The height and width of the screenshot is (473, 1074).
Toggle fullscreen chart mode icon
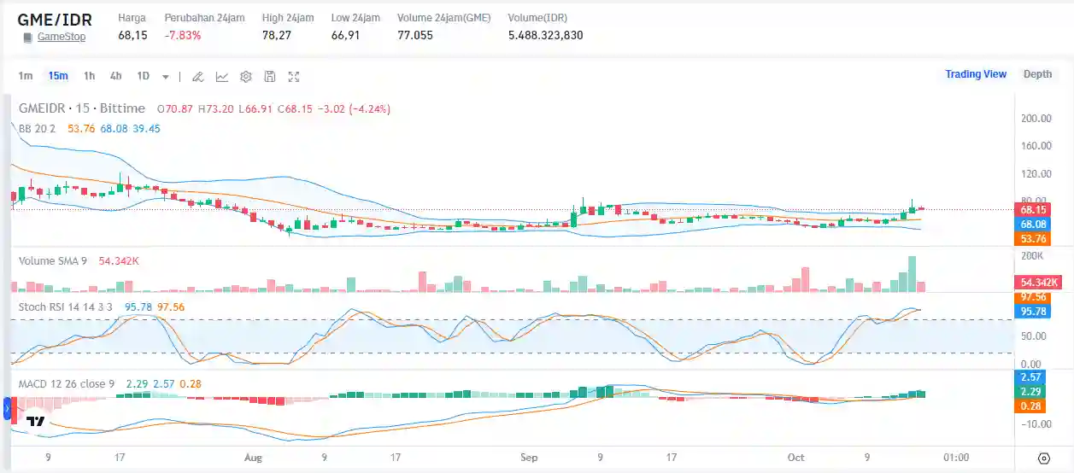[294, 76]
